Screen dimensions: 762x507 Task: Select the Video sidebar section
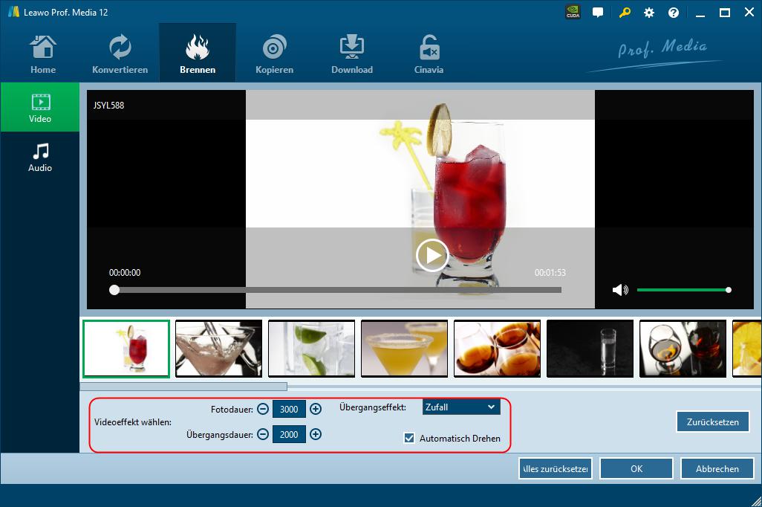(40, 107)
